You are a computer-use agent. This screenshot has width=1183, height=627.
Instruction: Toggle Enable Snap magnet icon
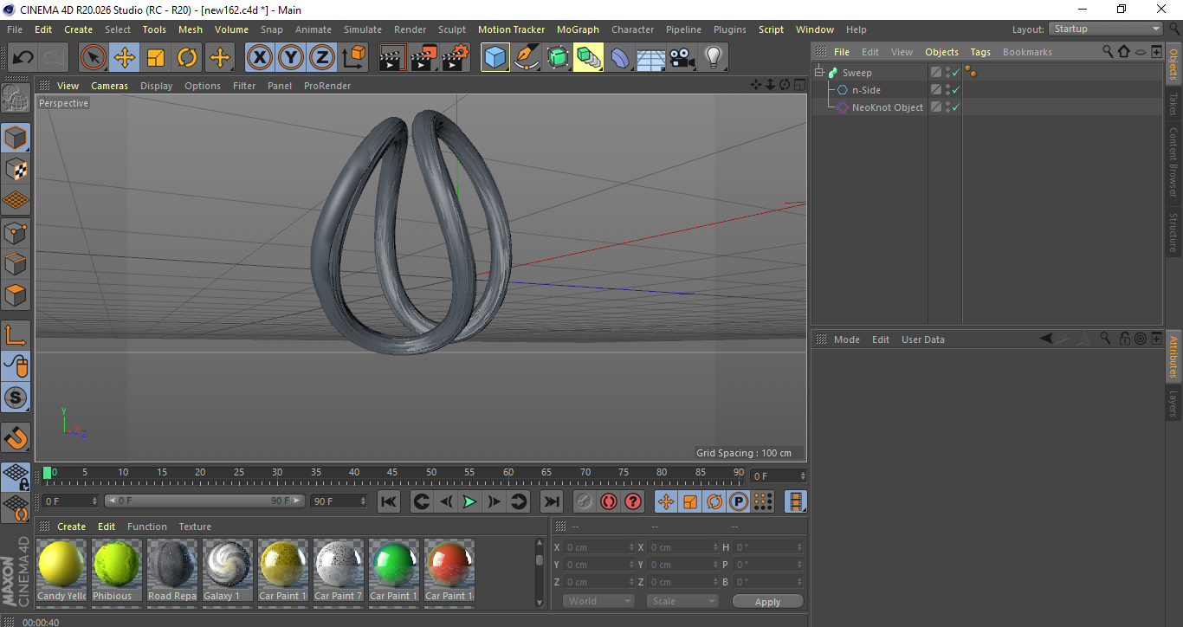point(16,437)
